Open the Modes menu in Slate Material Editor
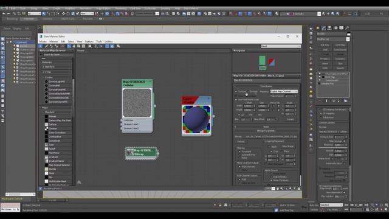This screenshot has width=389, height=219. click(x=43, y=41)
